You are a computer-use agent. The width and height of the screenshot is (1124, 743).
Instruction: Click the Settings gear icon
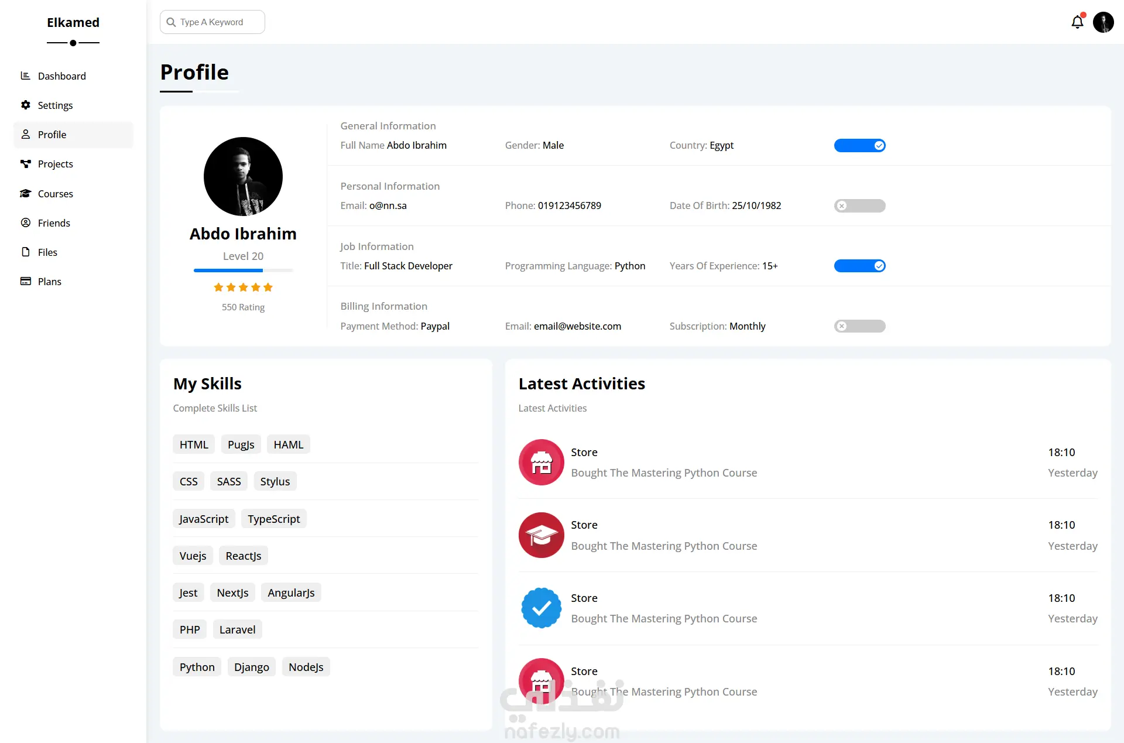pyautogui.click(x=26, y=105)
